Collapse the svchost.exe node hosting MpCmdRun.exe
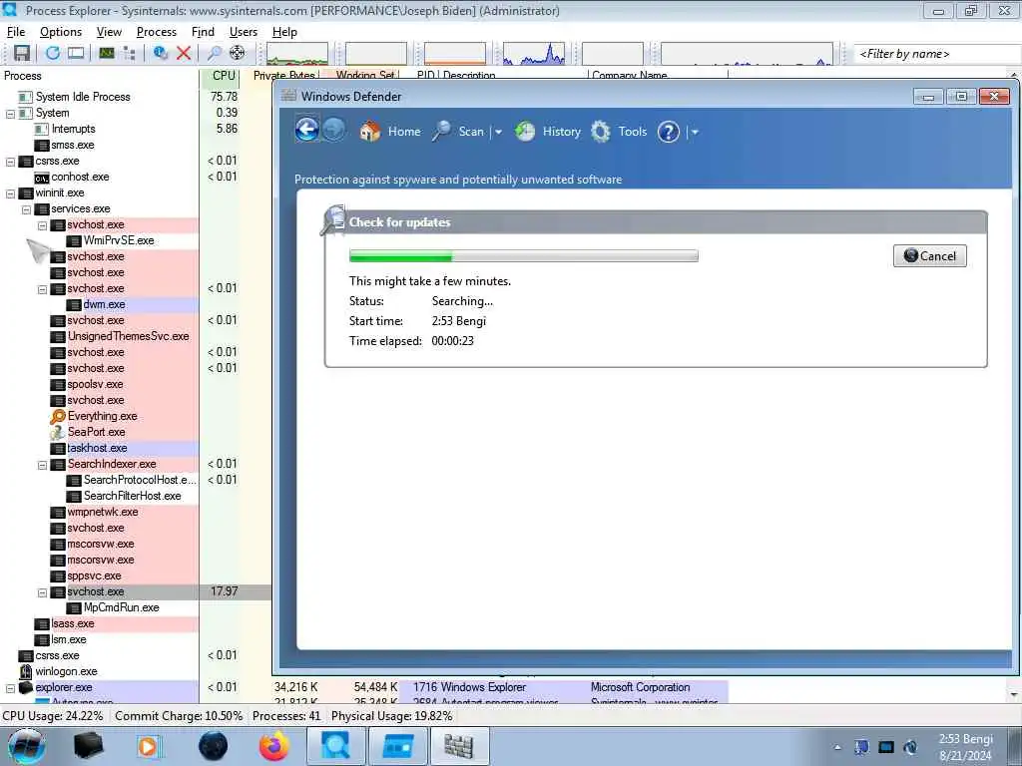 42,592
